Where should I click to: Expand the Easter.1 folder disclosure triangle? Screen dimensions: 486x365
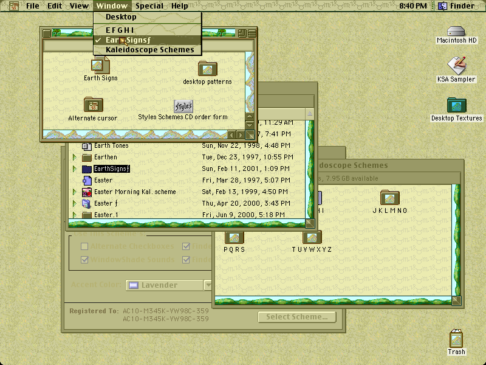[74, 215]
